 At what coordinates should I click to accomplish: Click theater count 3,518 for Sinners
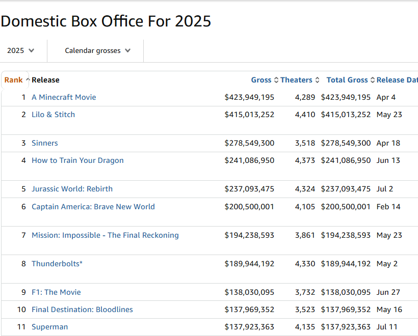(305, 143)
